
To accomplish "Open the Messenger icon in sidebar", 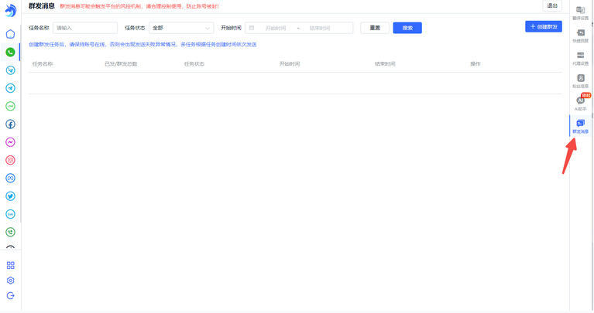I will [11, 142].
